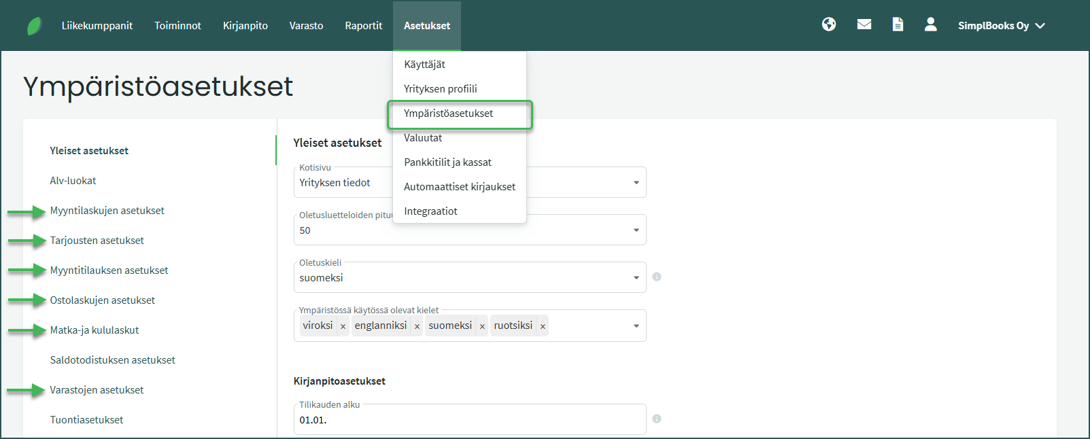Choose Pankkitilit ja kassat menu entry
1090x439 pixels.
coord(447,162)
